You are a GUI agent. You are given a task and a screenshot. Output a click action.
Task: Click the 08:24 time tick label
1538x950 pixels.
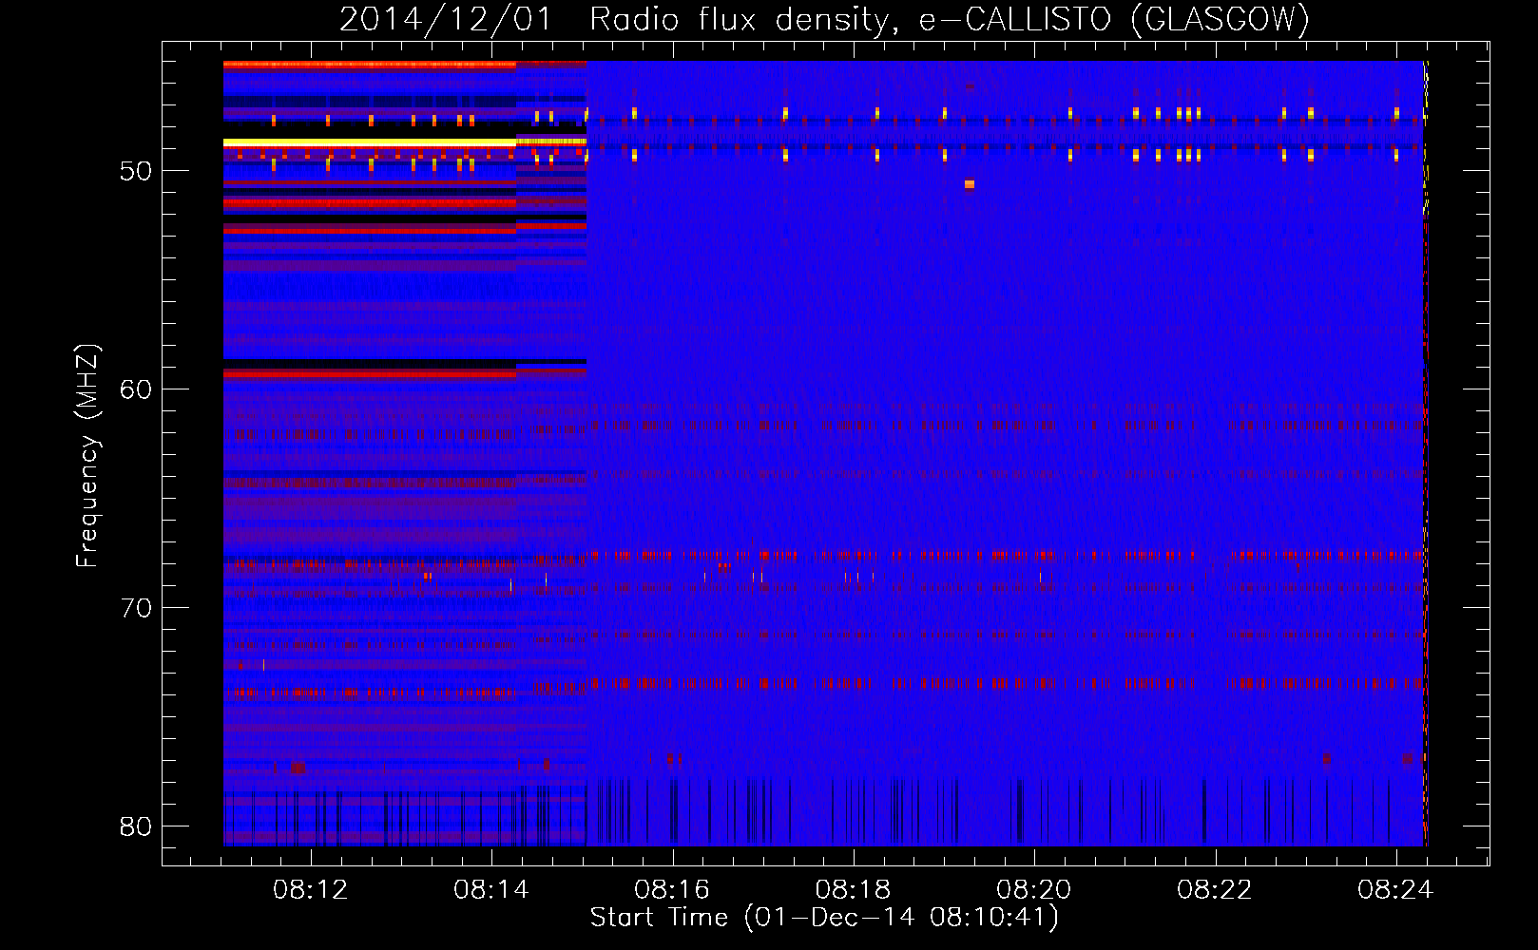[x=1394, y=890]
